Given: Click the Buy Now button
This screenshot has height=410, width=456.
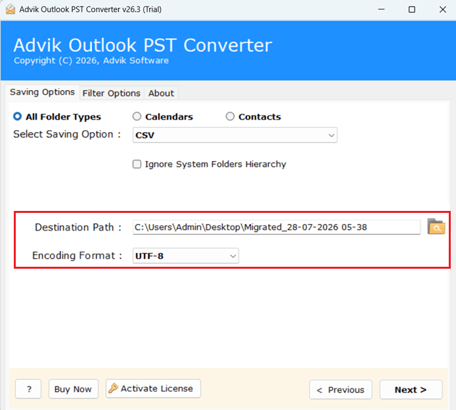Looking at the screenshot, I should pos(74,389).
